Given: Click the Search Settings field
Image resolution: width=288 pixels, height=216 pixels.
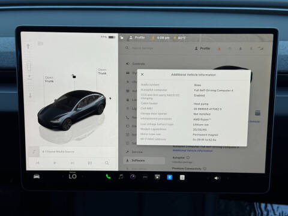Looking at the screenshot, I should click(142, 48).
